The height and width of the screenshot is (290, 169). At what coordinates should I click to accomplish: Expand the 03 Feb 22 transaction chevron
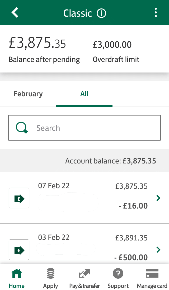[158, 250]
